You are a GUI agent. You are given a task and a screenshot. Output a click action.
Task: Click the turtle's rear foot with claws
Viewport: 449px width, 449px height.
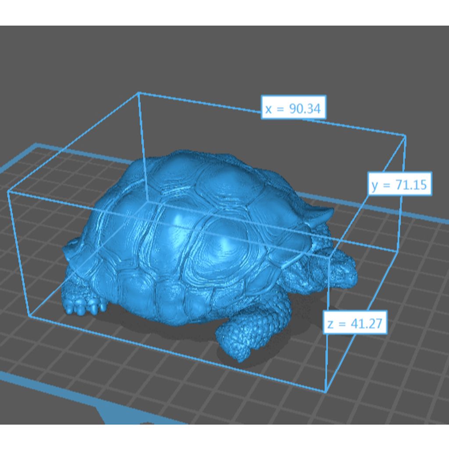[x=83, y=303]
